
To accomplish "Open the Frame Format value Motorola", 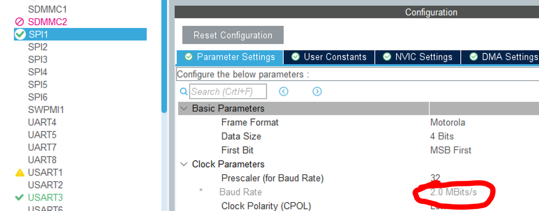I will (448, 122).
